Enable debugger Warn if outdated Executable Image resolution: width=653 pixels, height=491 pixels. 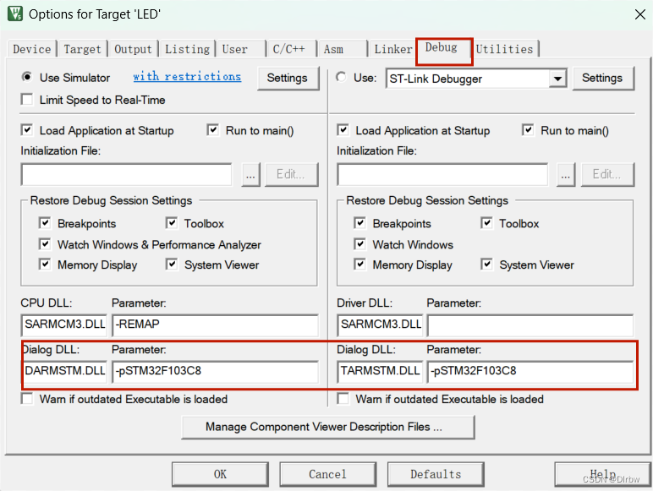pyautogui.click(x=343, y=399)
